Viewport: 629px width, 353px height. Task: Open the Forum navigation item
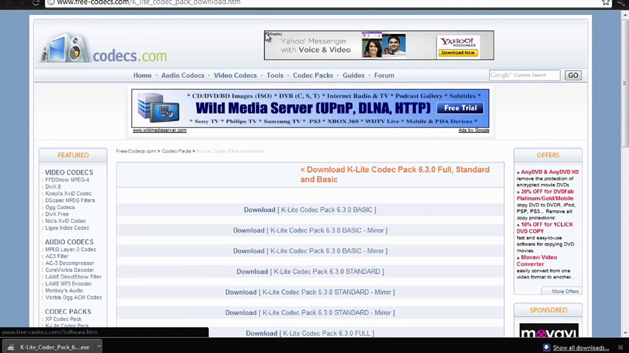[384, 76]
